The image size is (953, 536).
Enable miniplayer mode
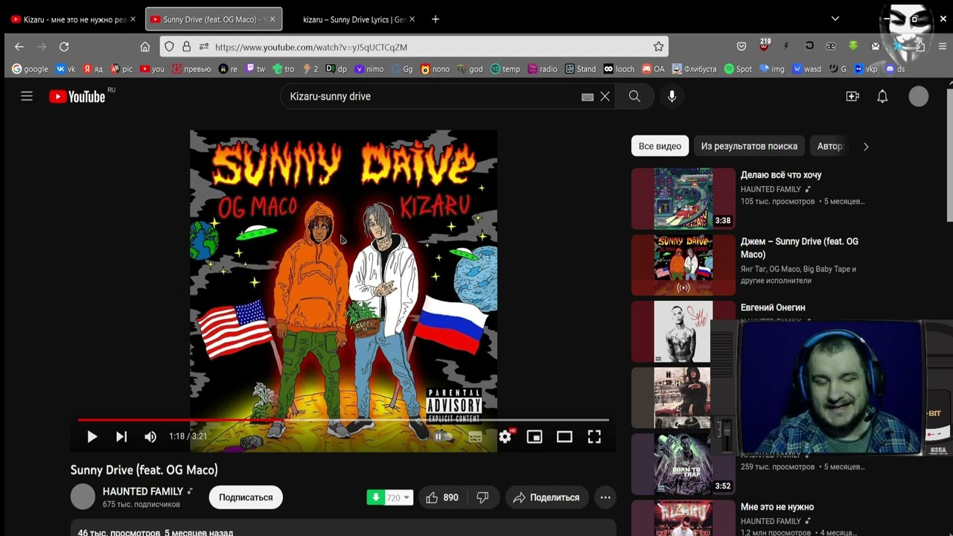click(x=535, y=437)
